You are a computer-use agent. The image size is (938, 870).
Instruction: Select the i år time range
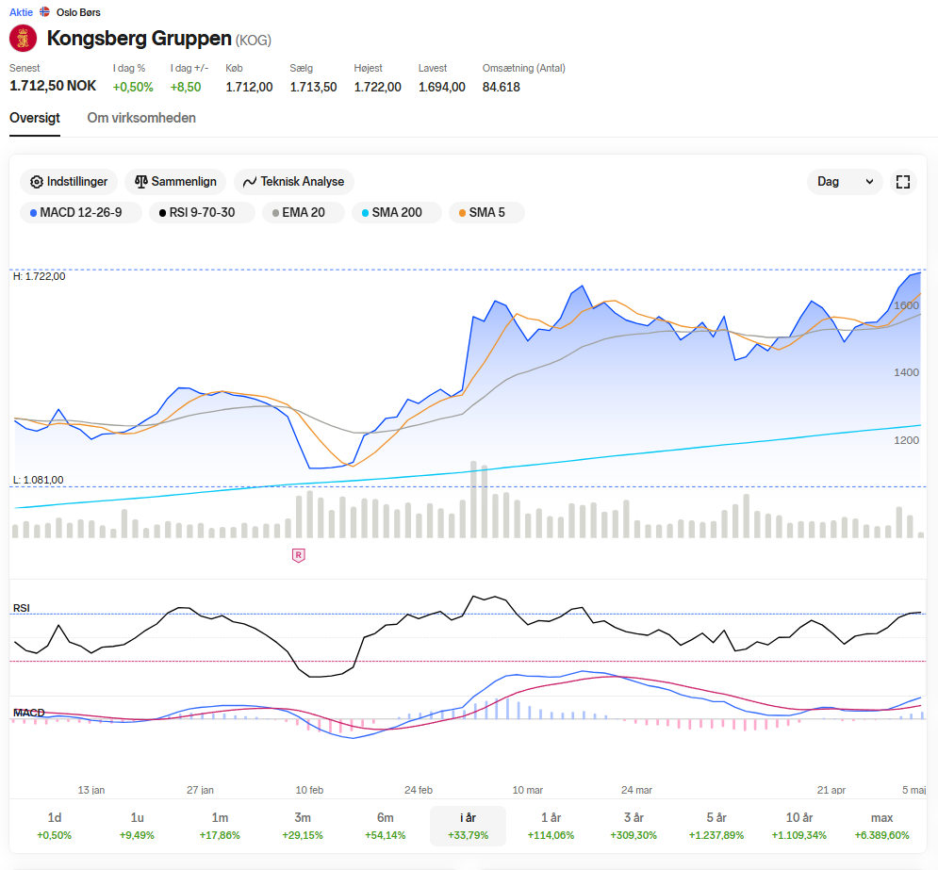click(468, 826)
